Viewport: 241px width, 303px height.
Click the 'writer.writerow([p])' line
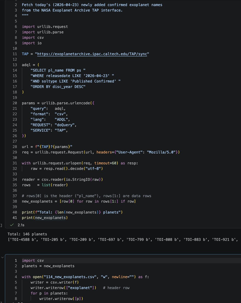point(61,299)
